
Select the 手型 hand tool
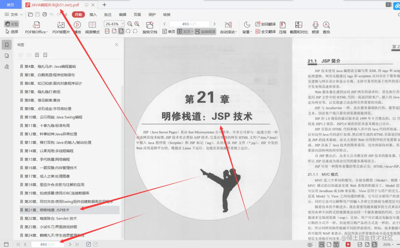click(x=12, y=24)
